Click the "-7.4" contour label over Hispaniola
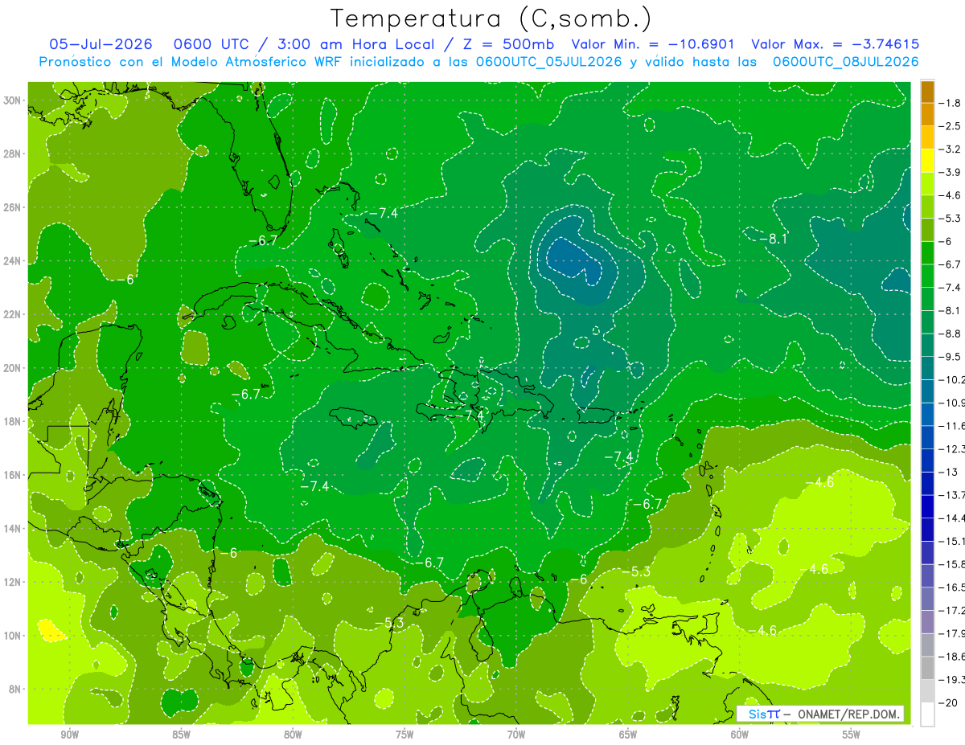This screenshot has height=745, width=965. 469,415
